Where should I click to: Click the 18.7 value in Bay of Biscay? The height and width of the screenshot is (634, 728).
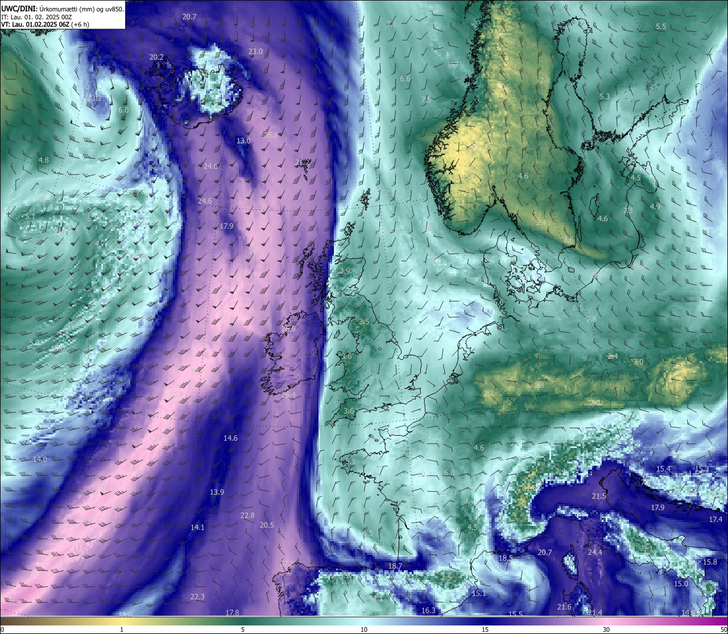pos(395,566)
